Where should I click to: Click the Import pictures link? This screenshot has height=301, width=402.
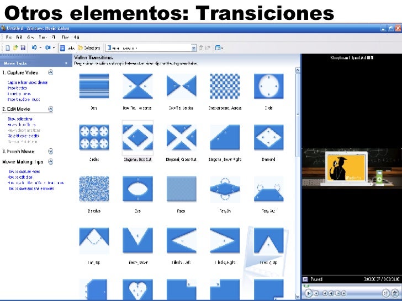(19, 94)
